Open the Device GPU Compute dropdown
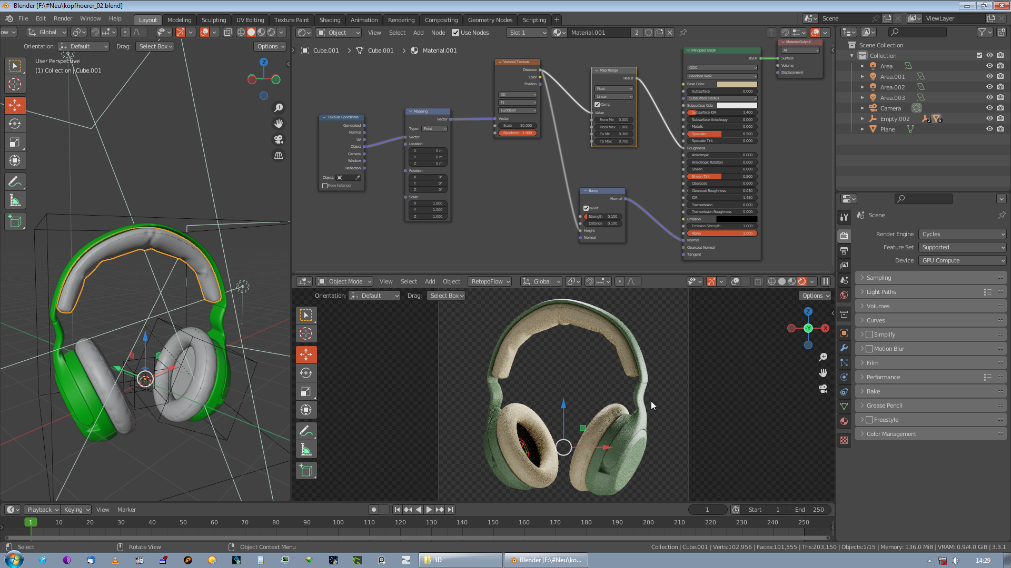Viewport: 1011px width, 568px height. pos(962,260)
